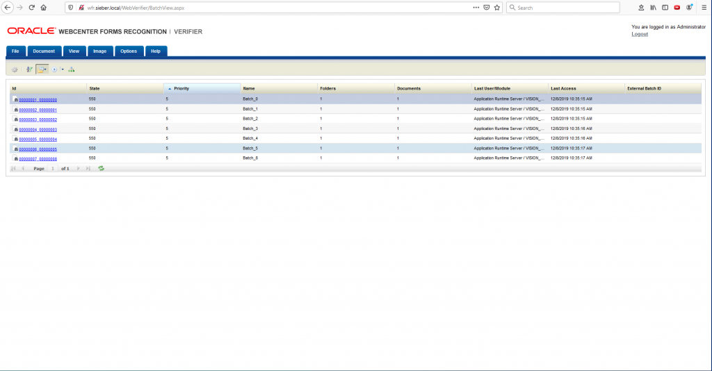
Task: Click the page number input field
Action: coord(52,169)
